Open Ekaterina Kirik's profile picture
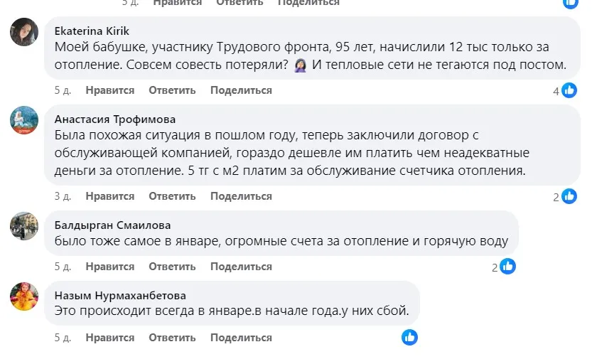This screenshot has width=597, height=364. [x=24, y=32]
